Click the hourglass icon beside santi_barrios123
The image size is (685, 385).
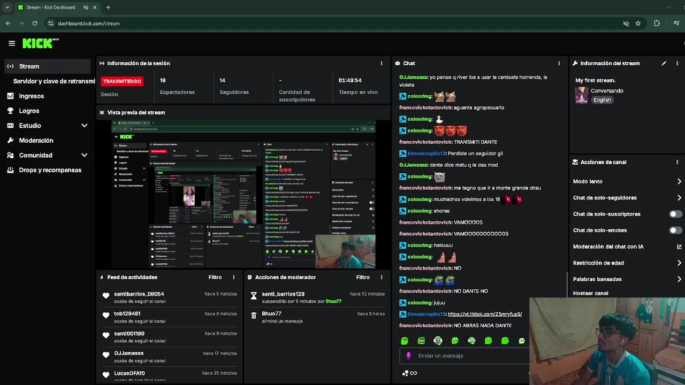pos(254,296)
